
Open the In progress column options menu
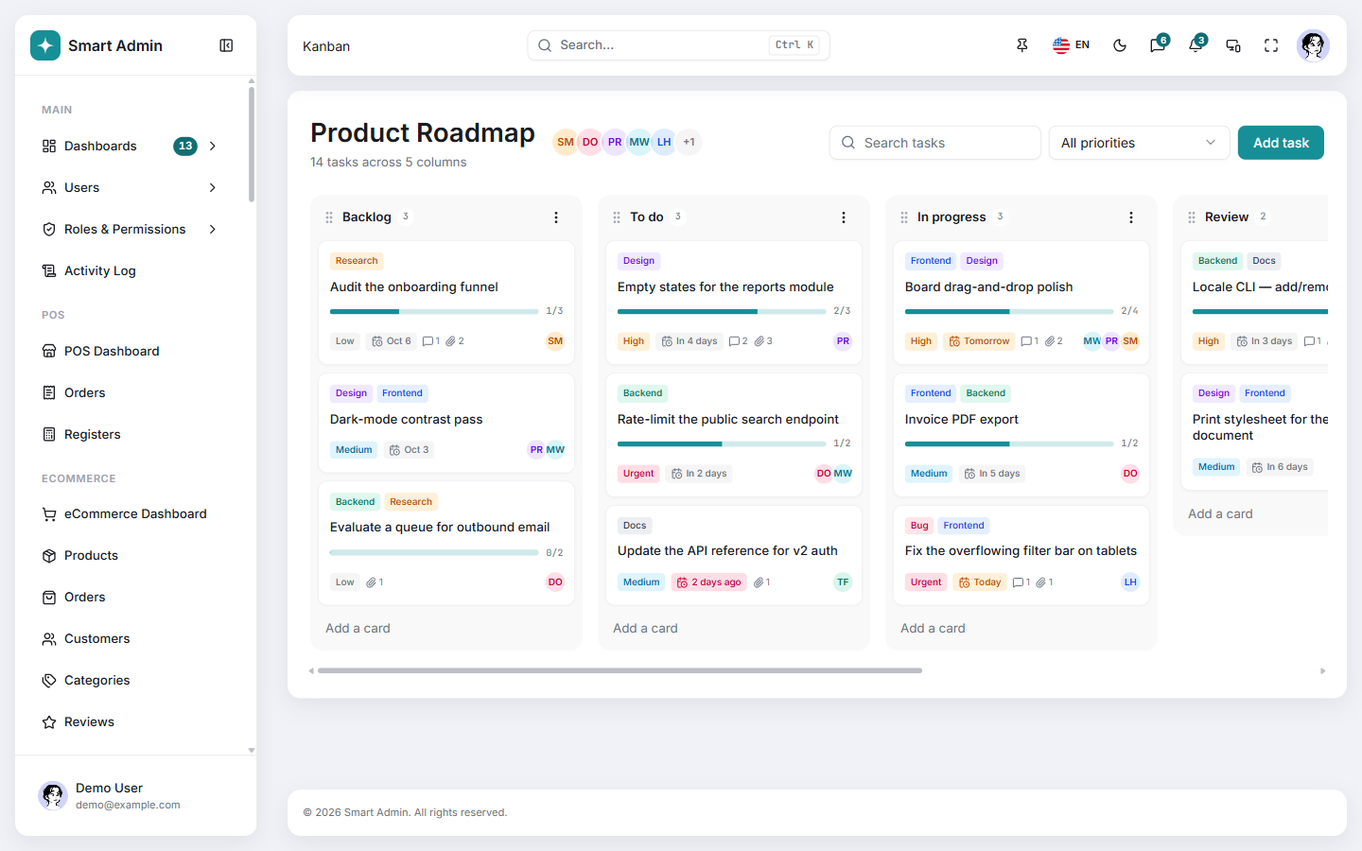coord(1131,217)
